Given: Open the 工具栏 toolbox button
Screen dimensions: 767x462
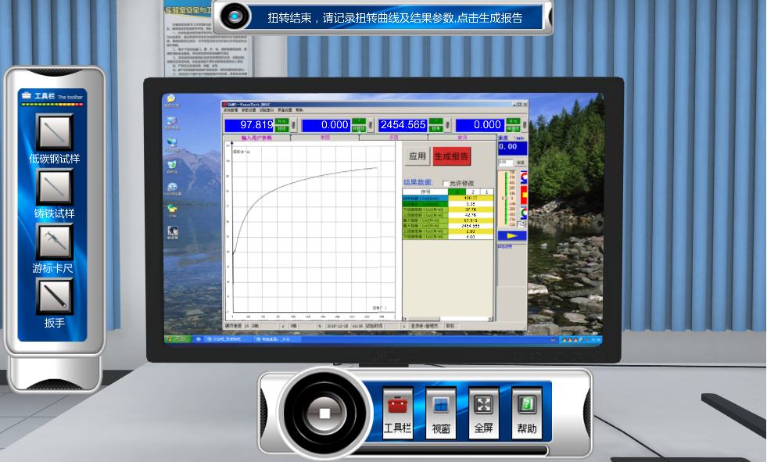Looking at the screenshot, I should point(397,411).
